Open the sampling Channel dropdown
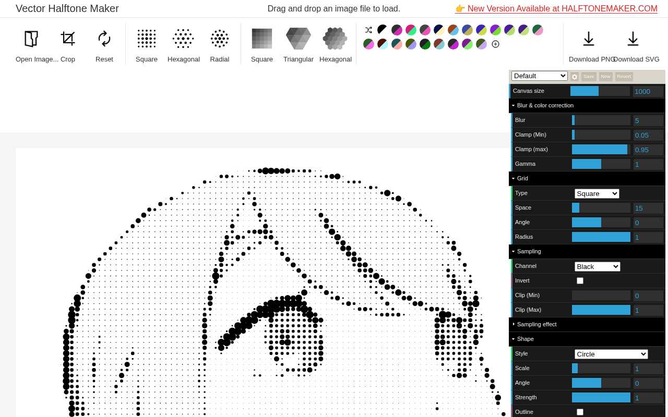The height and width of the screenshot is (417, 668). click(x=597, y=266)
